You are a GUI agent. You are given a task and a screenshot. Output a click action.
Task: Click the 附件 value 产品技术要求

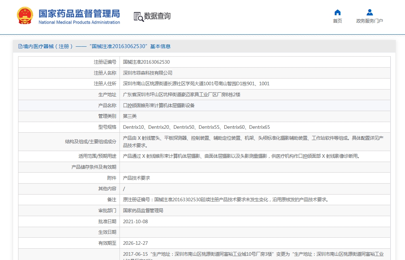coord(137,178)
